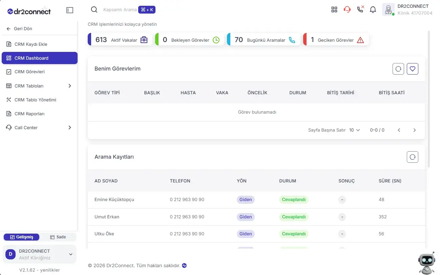Expand the CRM Tabloları submenu

pos(70,86)
